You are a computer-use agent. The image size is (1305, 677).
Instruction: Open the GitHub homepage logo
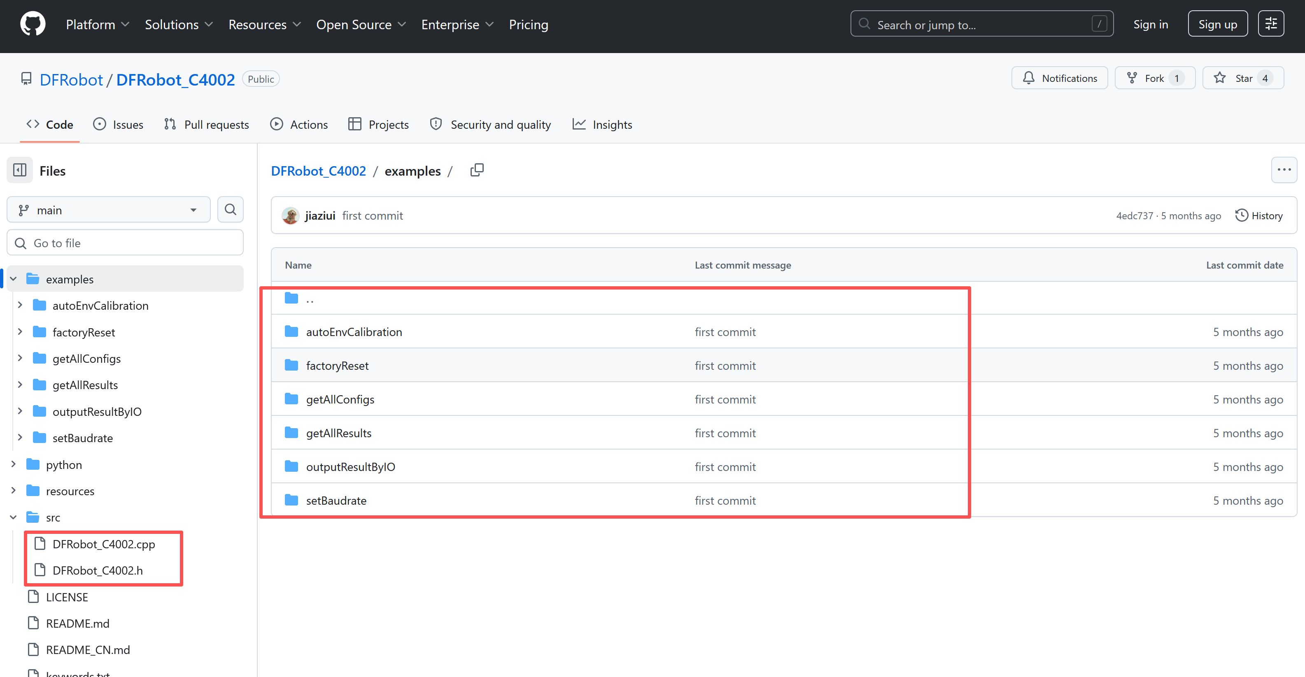tap(33, 24)
